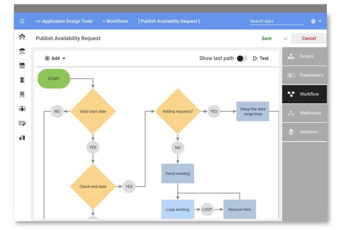Click the note edit sidebar icon

(22, 123)
